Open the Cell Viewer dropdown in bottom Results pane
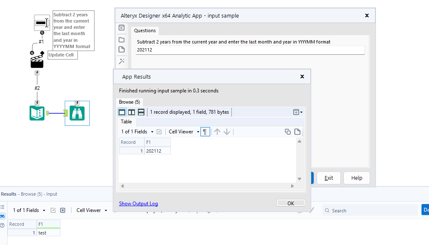The image size is (429, 245). pos(91,210)
